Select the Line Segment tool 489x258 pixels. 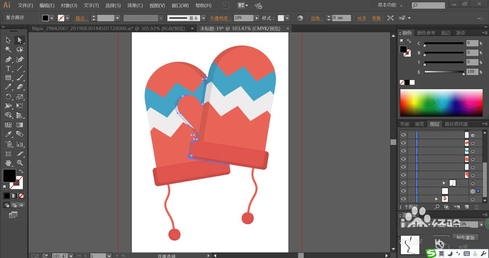pos(20,68)
